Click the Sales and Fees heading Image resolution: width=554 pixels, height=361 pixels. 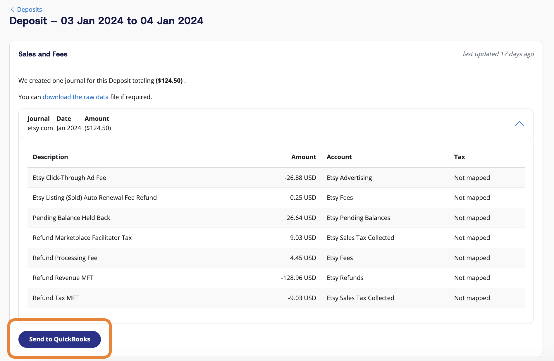(43, 54)
